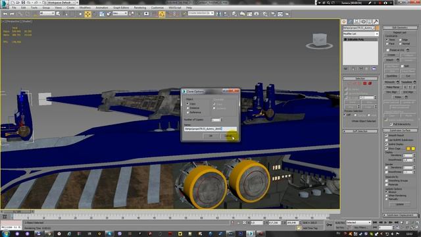Click the first Show Cage color swatch
This screenshot has width=421, height=237.
click(409, 148)
